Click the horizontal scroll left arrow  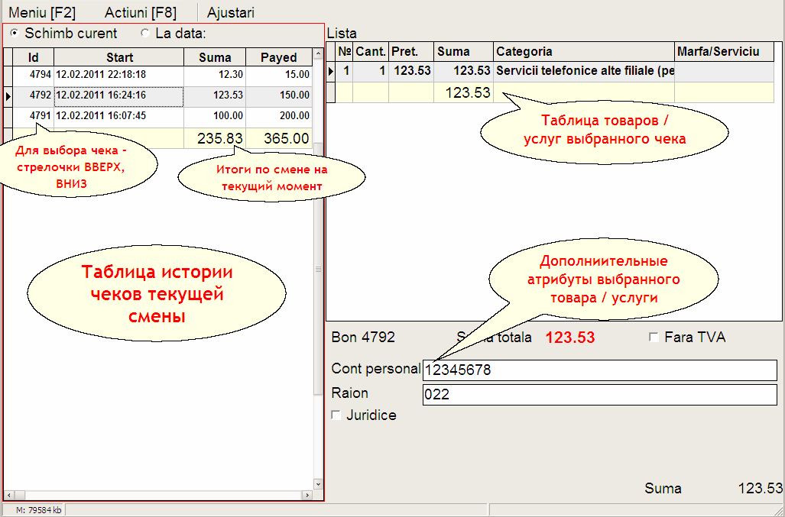[8, 495]
